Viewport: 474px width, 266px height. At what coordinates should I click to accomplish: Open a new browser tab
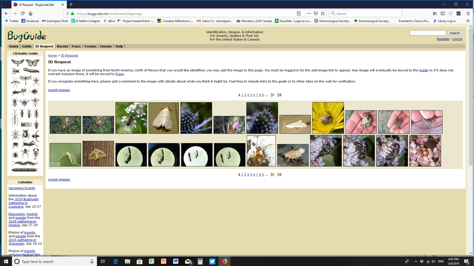point(71,4)
